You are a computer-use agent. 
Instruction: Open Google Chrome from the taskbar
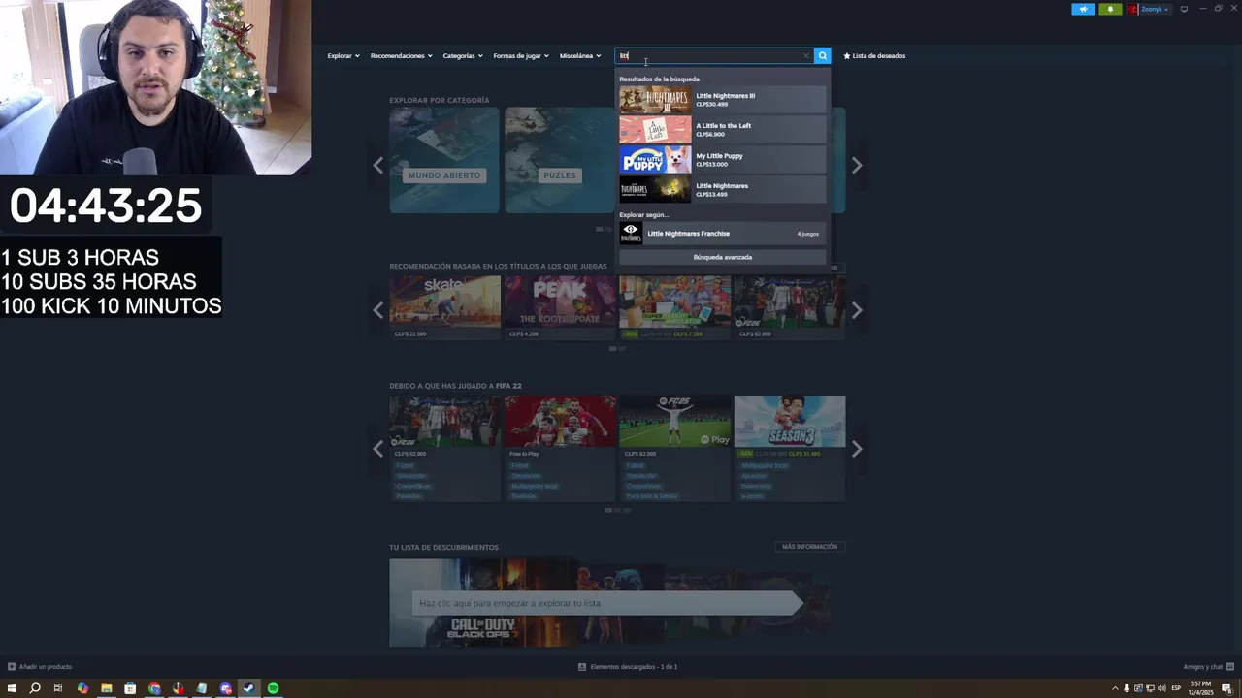click(154, 688)
